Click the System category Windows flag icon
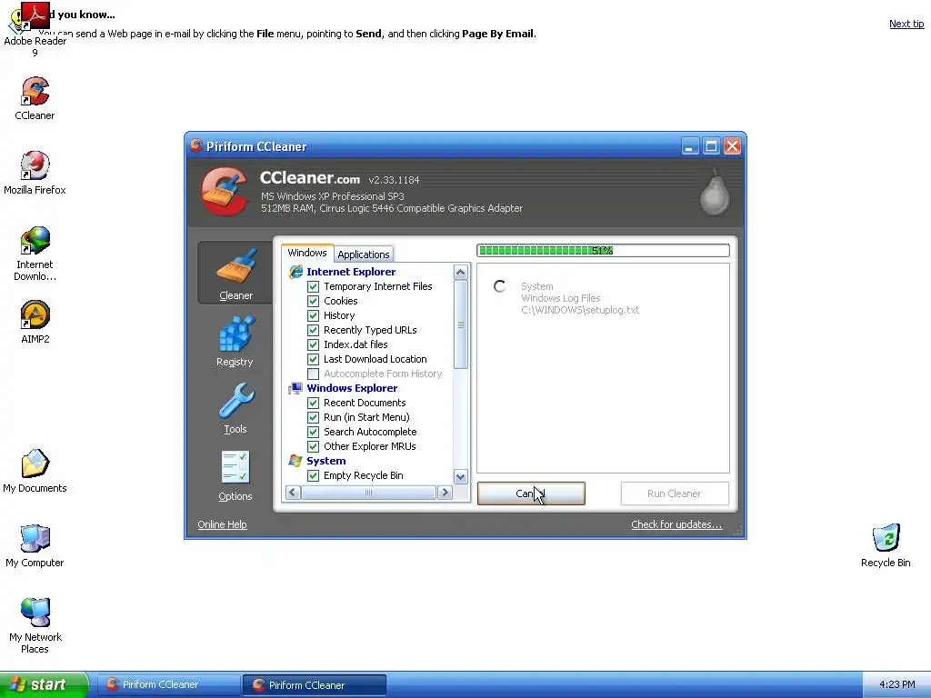 (x=295, y=461)
